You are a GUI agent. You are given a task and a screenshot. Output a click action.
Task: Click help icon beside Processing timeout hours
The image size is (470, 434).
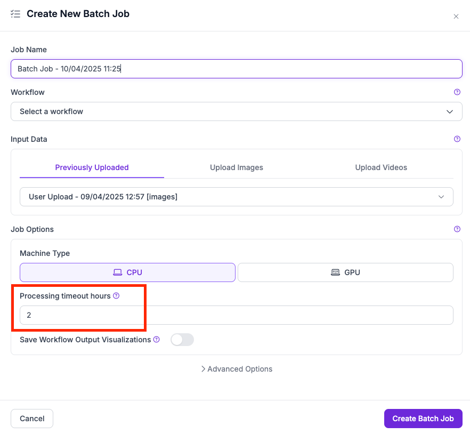coord(116,296)
